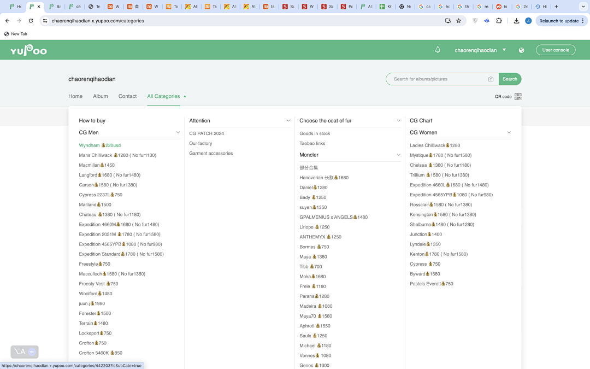Open the CG Chart category

click(421, 120)
